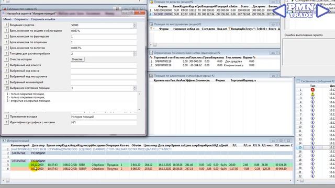
Task: Open help for Брок.комиссия по акциям и облигациям
Action: point(6,31)
